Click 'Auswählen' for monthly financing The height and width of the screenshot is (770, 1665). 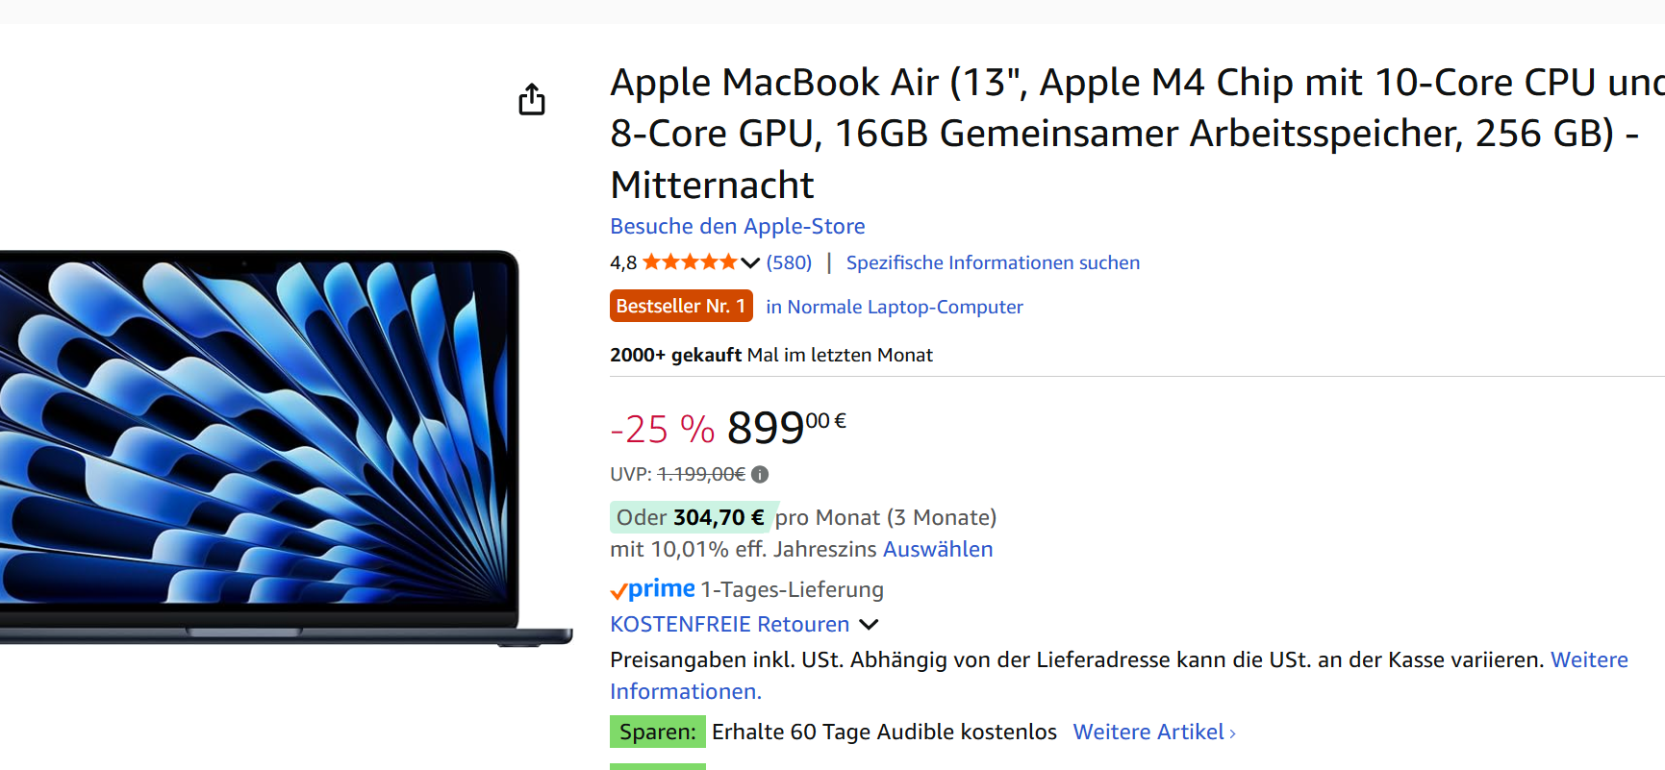938,549
